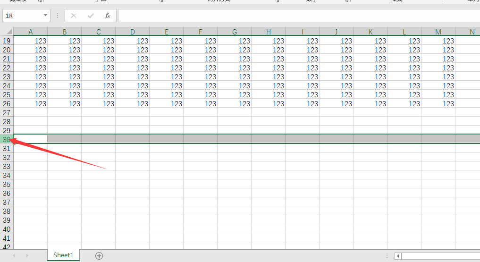Click the Select All corner triangle

coord(9,32)
